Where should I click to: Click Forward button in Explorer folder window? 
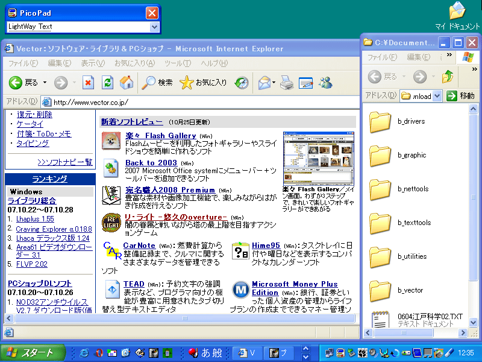420,77
